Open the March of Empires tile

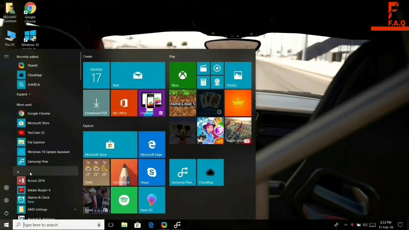click(x=238, y=131)
